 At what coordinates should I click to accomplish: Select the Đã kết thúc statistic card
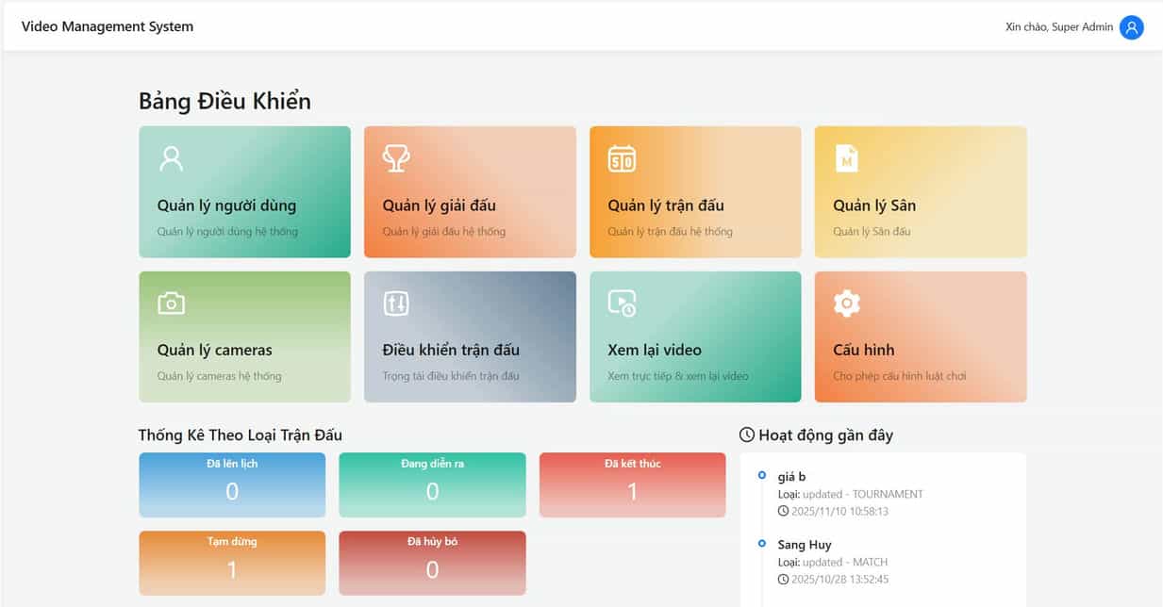click(x=632, y=484)
